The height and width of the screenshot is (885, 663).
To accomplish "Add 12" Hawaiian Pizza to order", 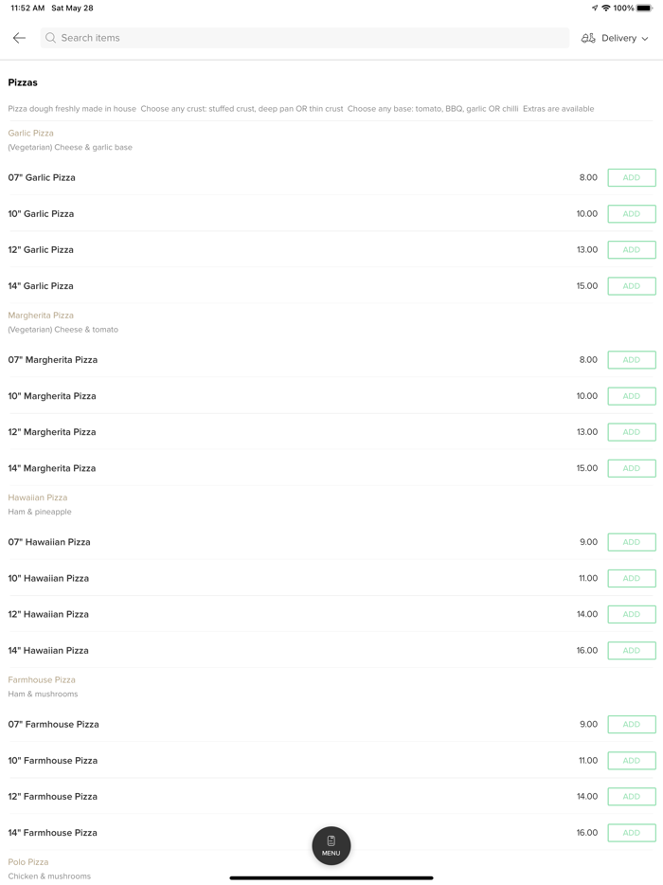I will [631, 614].
